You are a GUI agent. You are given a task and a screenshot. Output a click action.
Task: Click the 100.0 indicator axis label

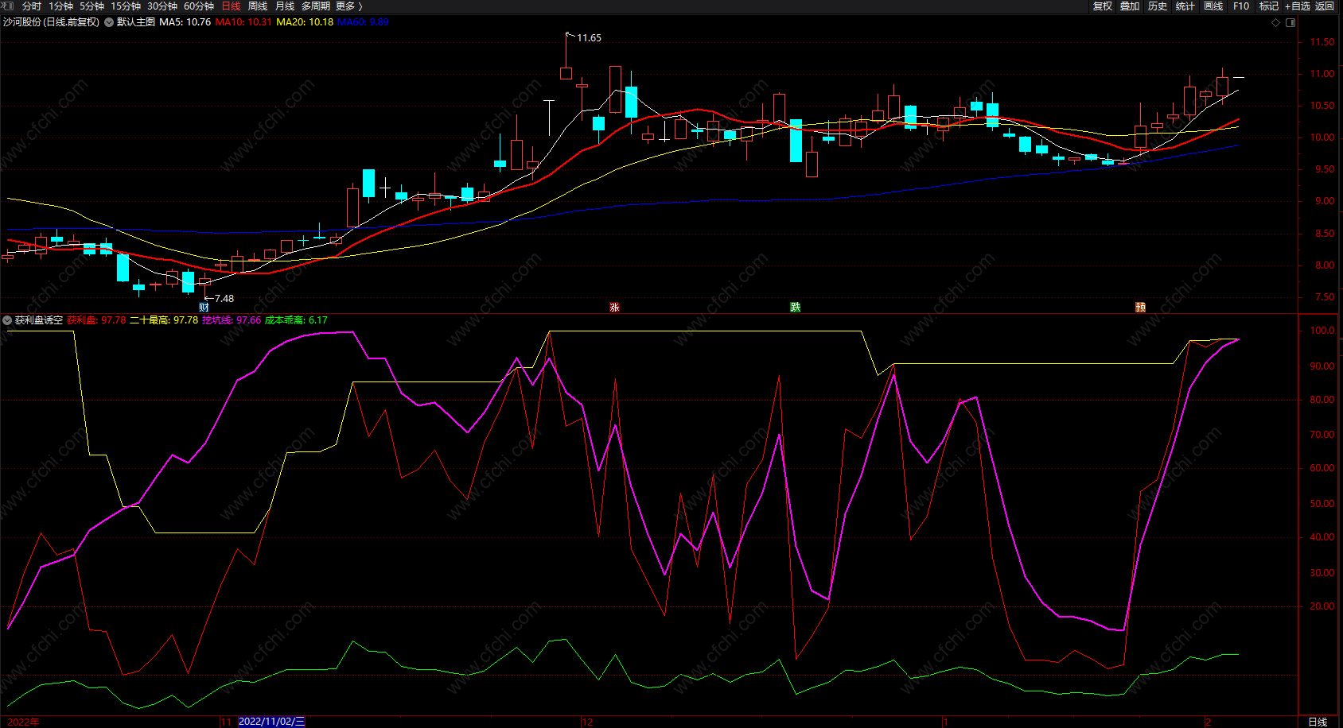1322,331
